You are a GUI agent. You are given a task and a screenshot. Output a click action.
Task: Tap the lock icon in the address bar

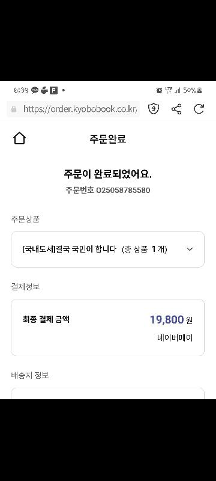(14, 109)
